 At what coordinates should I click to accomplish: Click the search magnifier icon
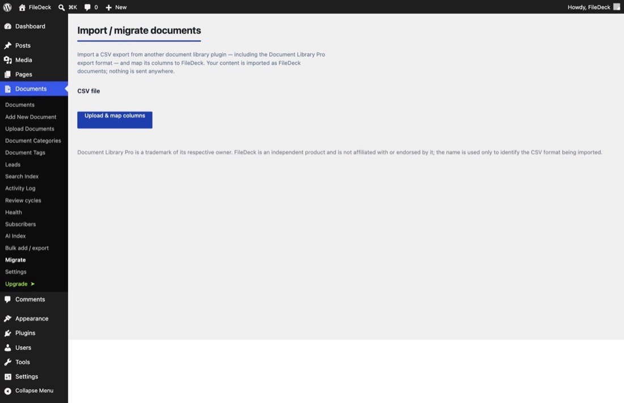[61, 7]
